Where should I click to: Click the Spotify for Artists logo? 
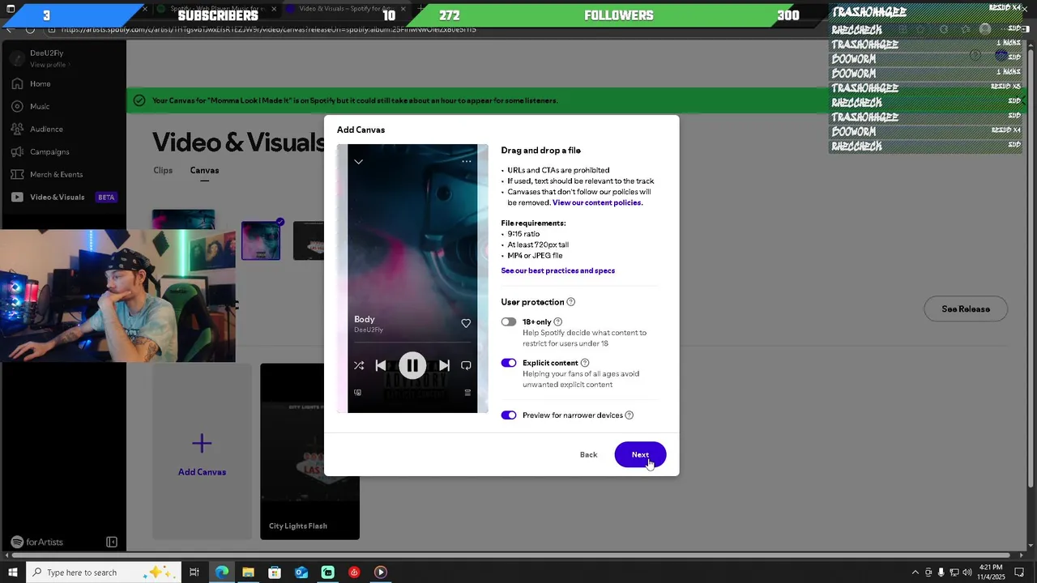click(36, 542)
